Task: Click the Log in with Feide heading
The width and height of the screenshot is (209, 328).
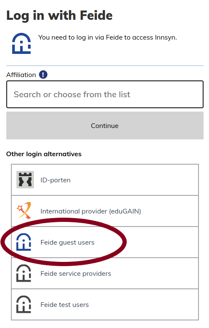Action: pos(60,16)
